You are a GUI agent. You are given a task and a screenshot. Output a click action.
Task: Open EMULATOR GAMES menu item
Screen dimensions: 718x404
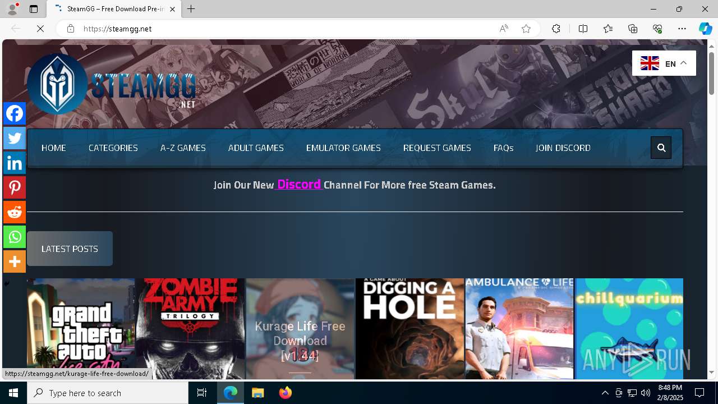343,148
